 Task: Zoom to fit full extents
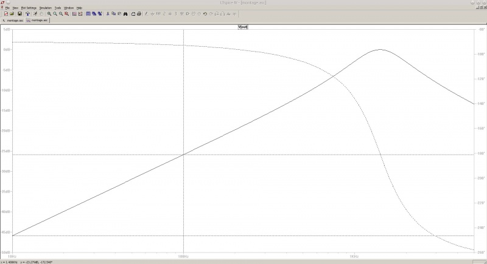(x=67, y=14)
